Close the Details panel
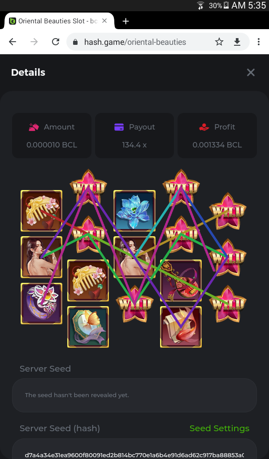The image size is (269, 459). tap(251, 72)
